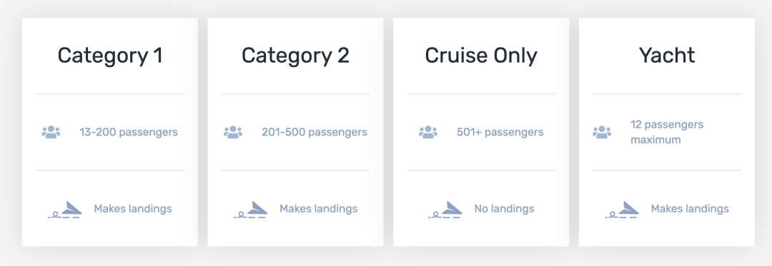Click the 12 passengers maximum label
The image size is (772, 266).
[667, 132]
